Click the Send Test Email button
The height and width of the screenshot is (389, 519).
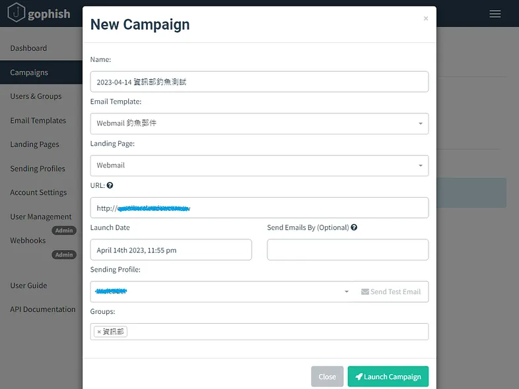pos(391,291)
